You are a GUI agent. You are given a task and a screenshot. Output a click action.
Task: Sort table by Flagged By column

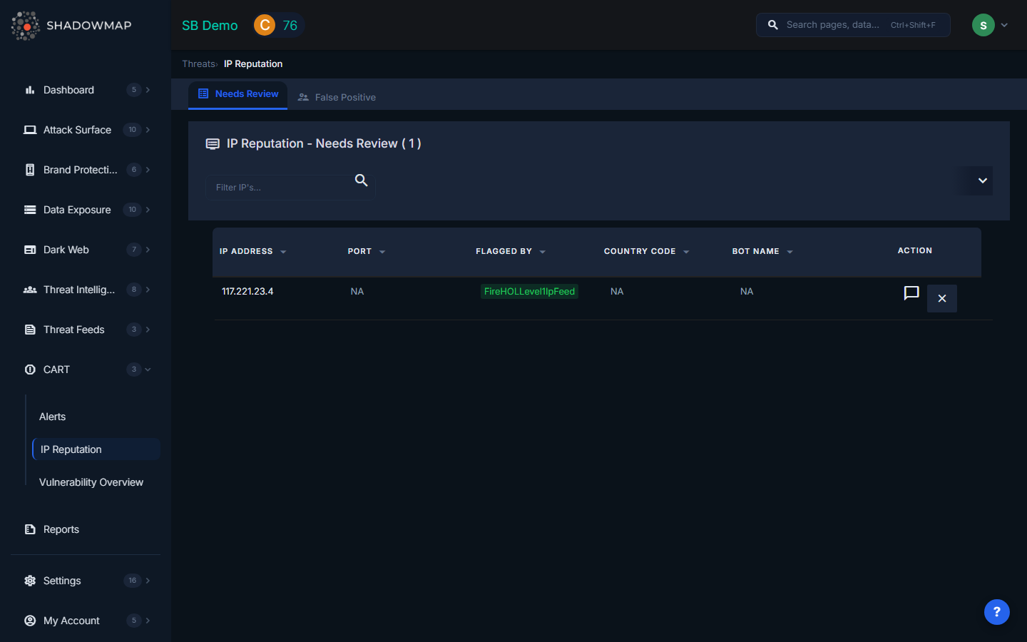tap(504, 251)
